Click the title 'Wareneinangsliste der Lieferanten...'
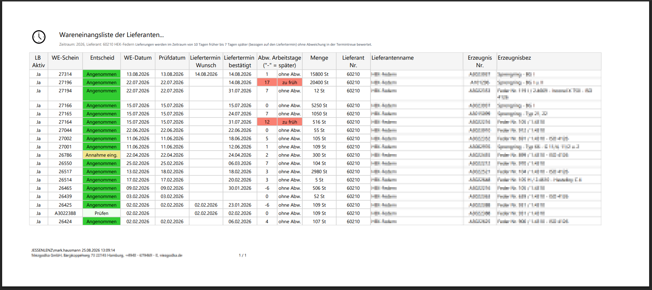The height and width of the screenshot is (290, 652). (111, 35)
